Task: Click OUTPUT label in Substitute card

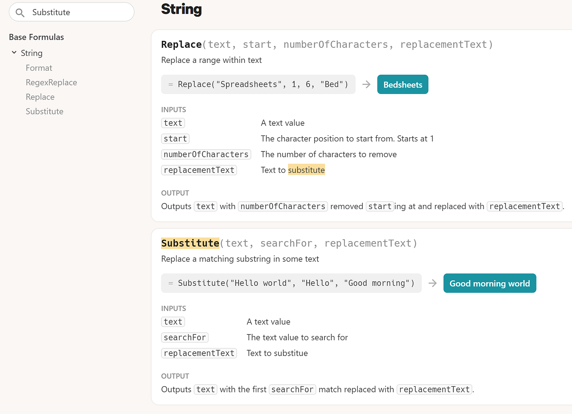Action: tap(175, 376)
